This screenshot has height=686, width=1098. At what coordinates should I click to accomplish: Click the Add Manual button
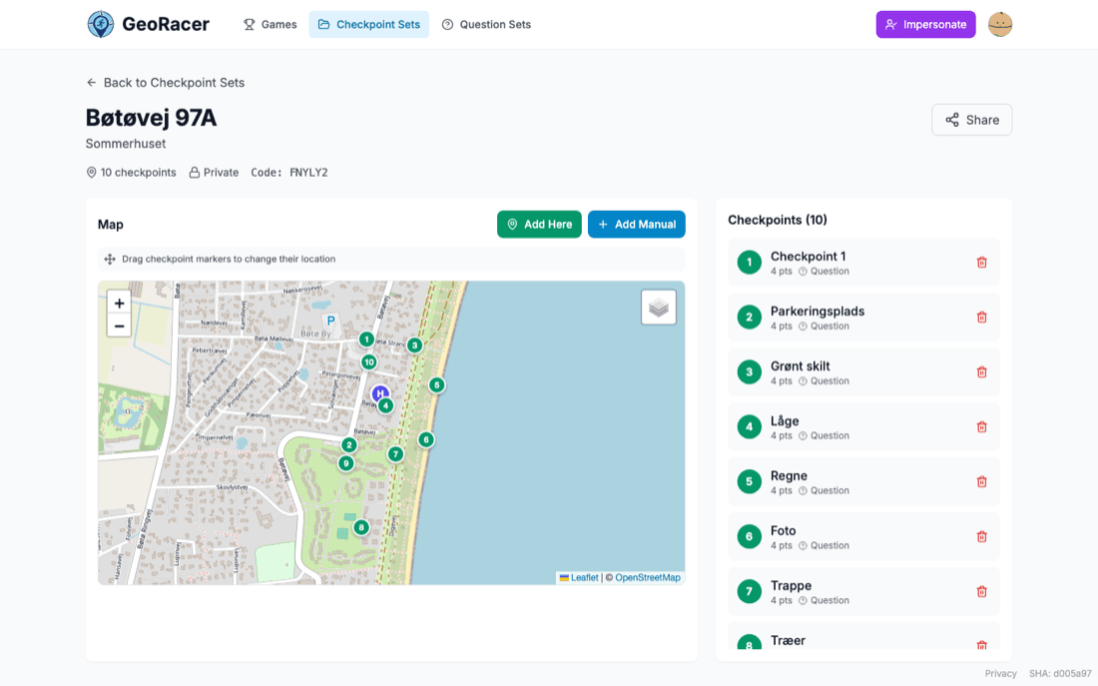click(x=637, y=225)
